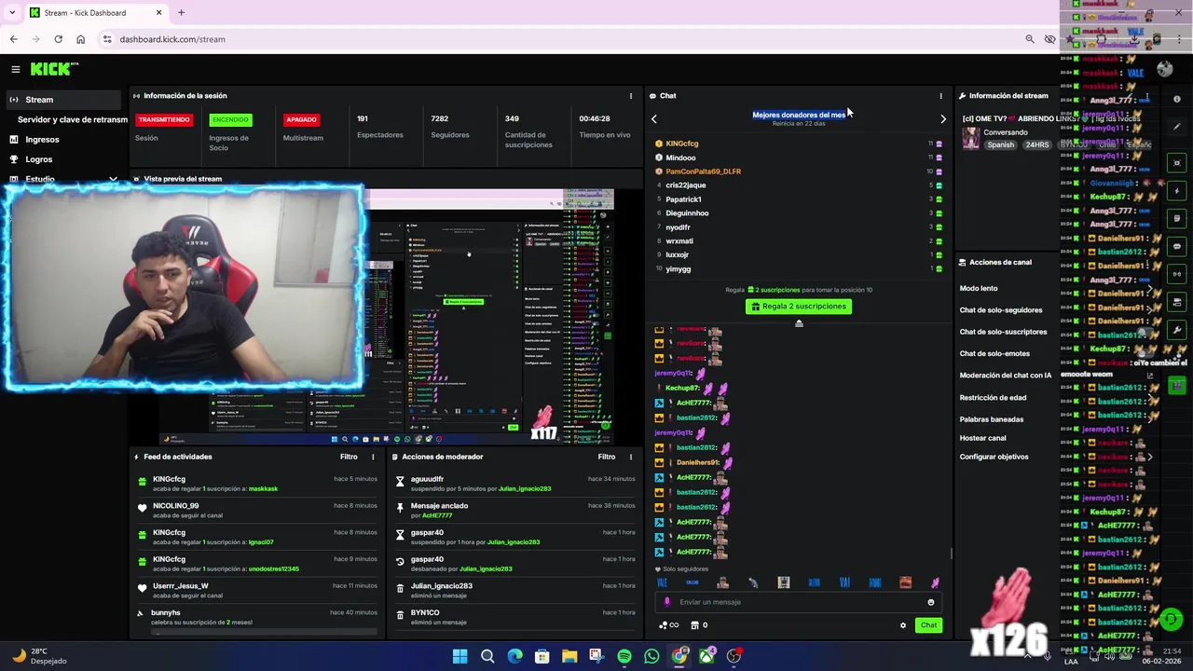Go to browser home page
Screen dimensions: 1193x671
tap(80, 39)
